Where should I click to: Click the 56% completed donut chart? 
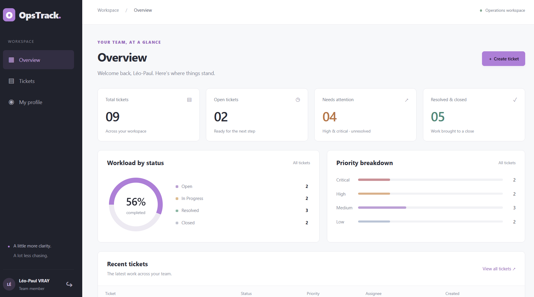click(136, 204)
